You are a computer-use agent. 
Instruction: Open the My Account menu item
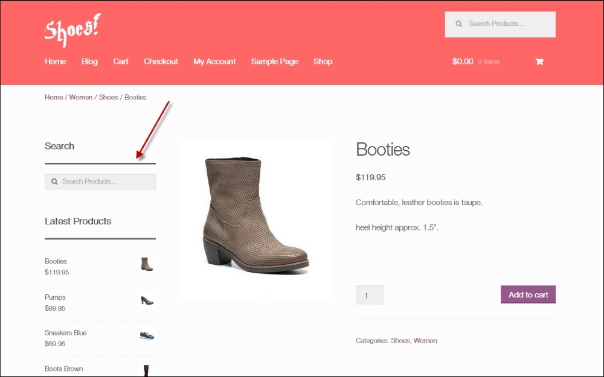(214, 62)
